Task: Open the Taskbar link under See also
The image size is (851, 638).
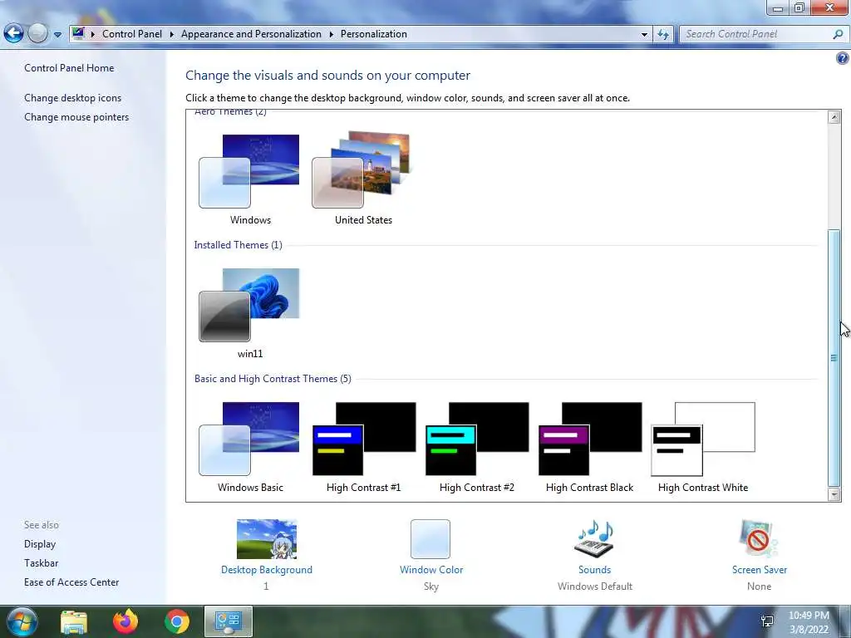Action: click(41, 563)
